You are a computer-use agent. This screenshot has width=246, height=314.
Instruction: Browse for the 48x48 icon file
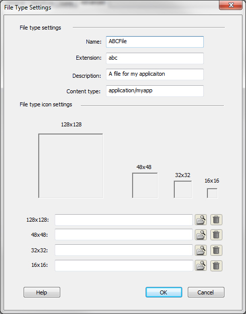(x=201, y=235)
